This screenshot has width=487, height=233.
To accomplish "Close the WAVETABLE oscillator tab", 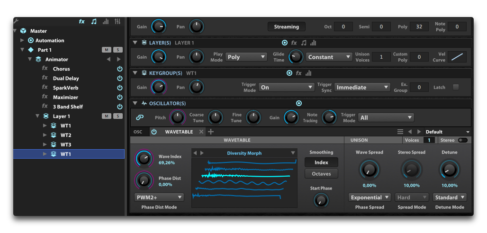I will click(x=201, y=132).
